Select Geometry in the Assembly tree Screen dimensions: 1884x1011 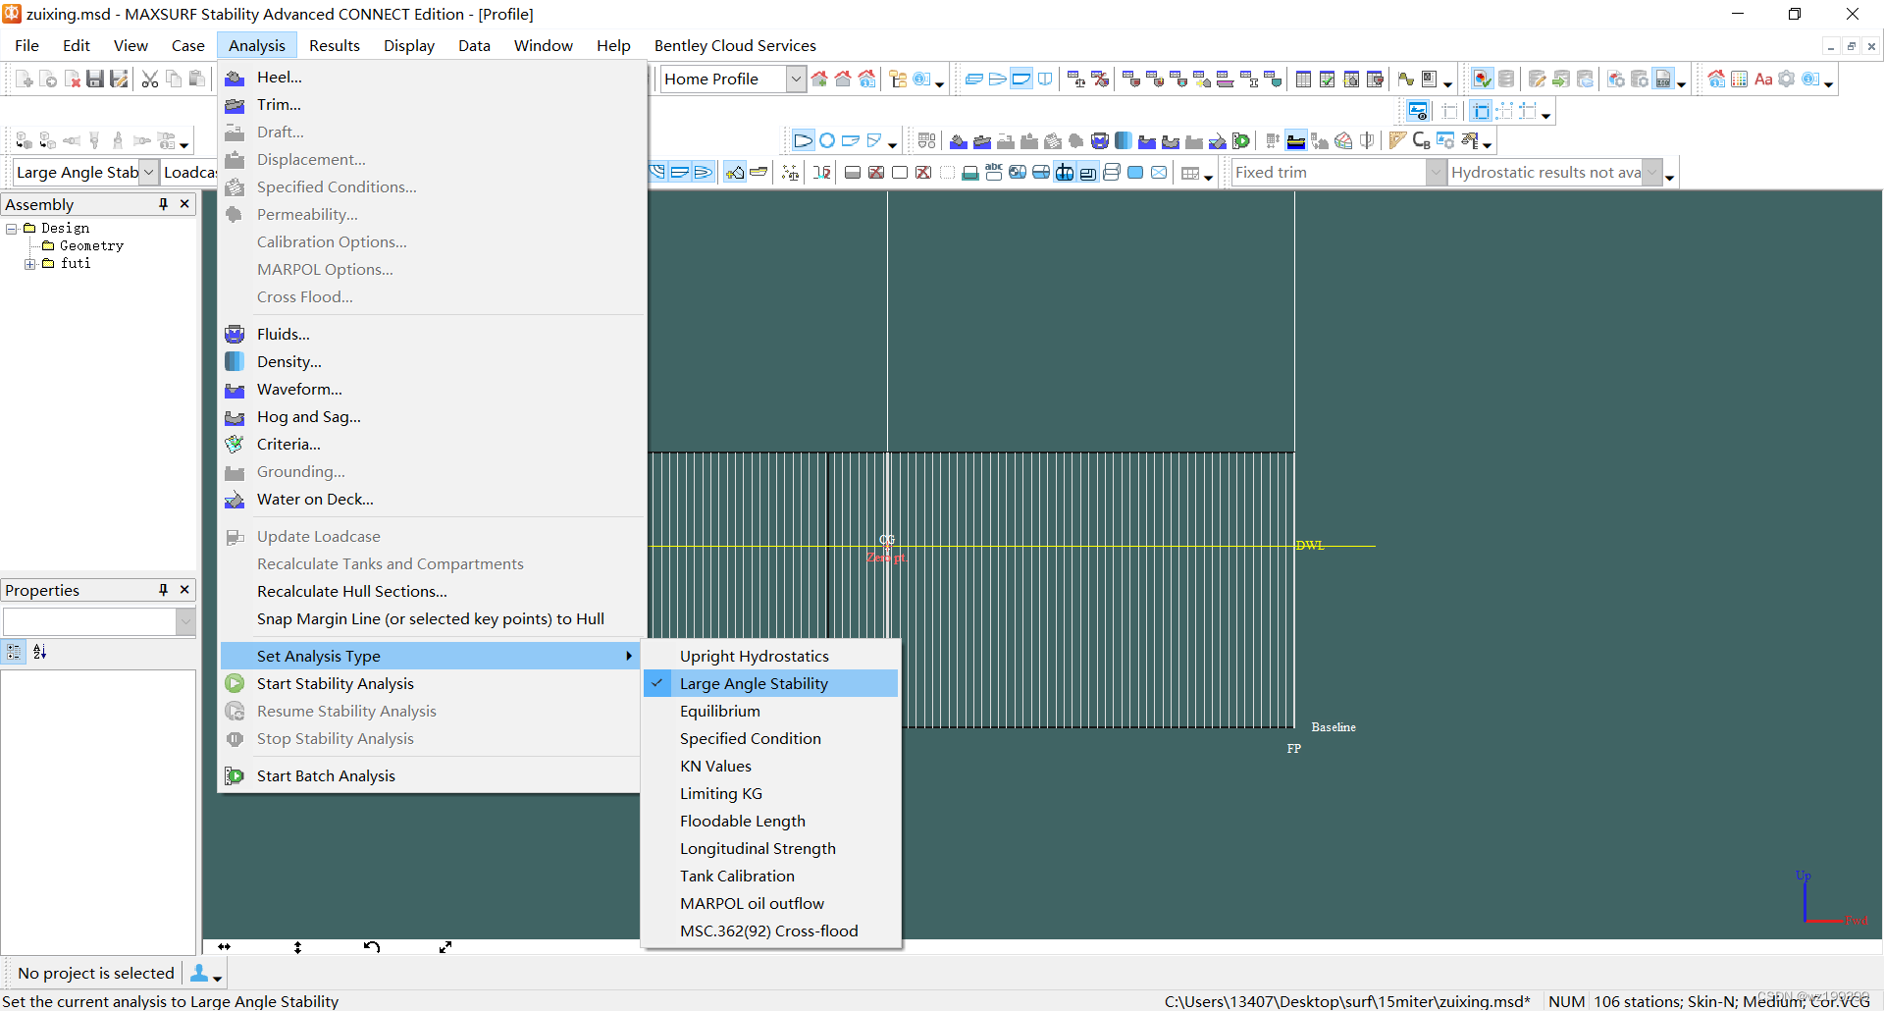coord(91,246)
